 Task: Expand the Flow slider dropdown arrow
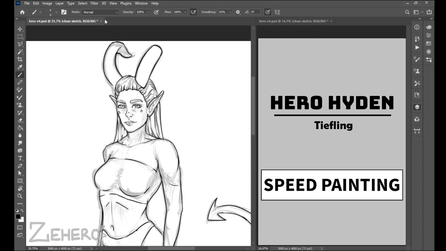click(185, 12)
